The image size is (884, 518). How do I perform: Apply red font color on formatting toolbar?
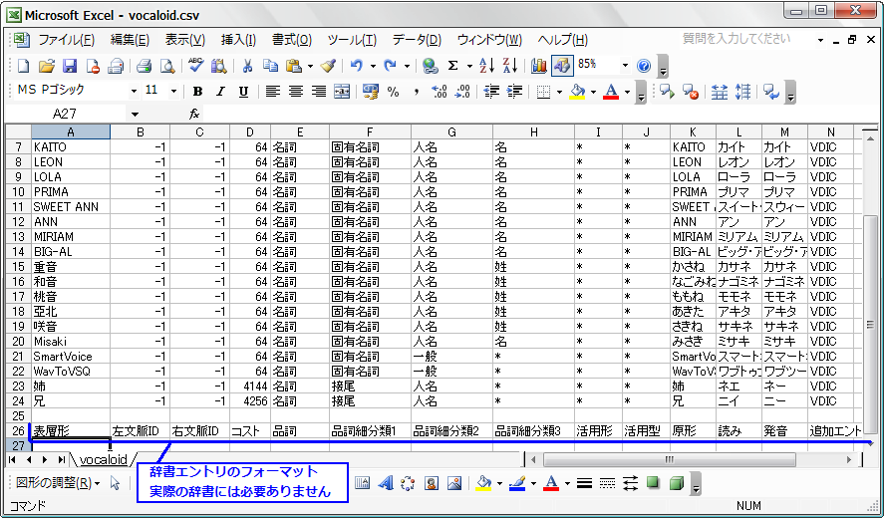611,92
